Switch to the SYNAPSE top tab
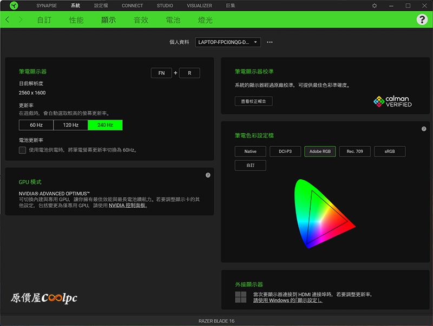The height and width of the screenshot is (326, 433). coord(47,5)
